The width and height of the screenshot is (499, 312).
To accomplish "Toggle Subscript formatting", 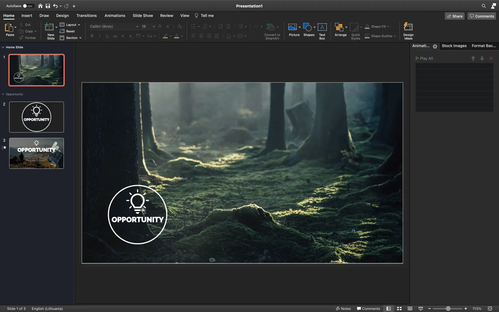I will (x=131, y=36).
